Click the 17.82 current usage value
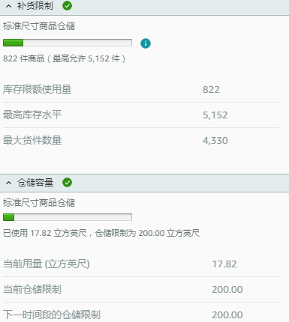The image size is (289, 322). coord(224,264)
